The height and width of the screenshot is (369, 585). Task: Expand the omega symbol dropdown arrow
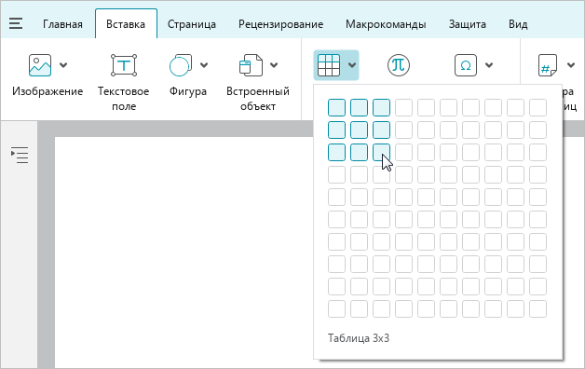tap(489, 65)
